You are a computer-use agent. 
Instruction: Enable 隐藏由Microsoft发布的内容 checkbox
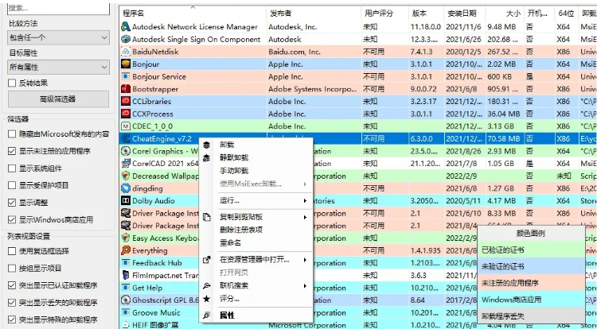(12, 134)
